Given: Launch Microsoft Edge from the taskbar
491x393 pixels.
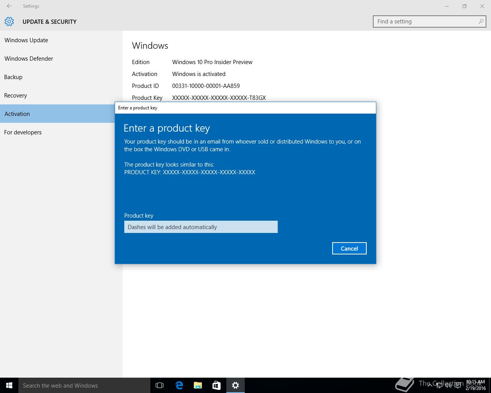Looking at the screenshot, I should (x=179, y=385).
